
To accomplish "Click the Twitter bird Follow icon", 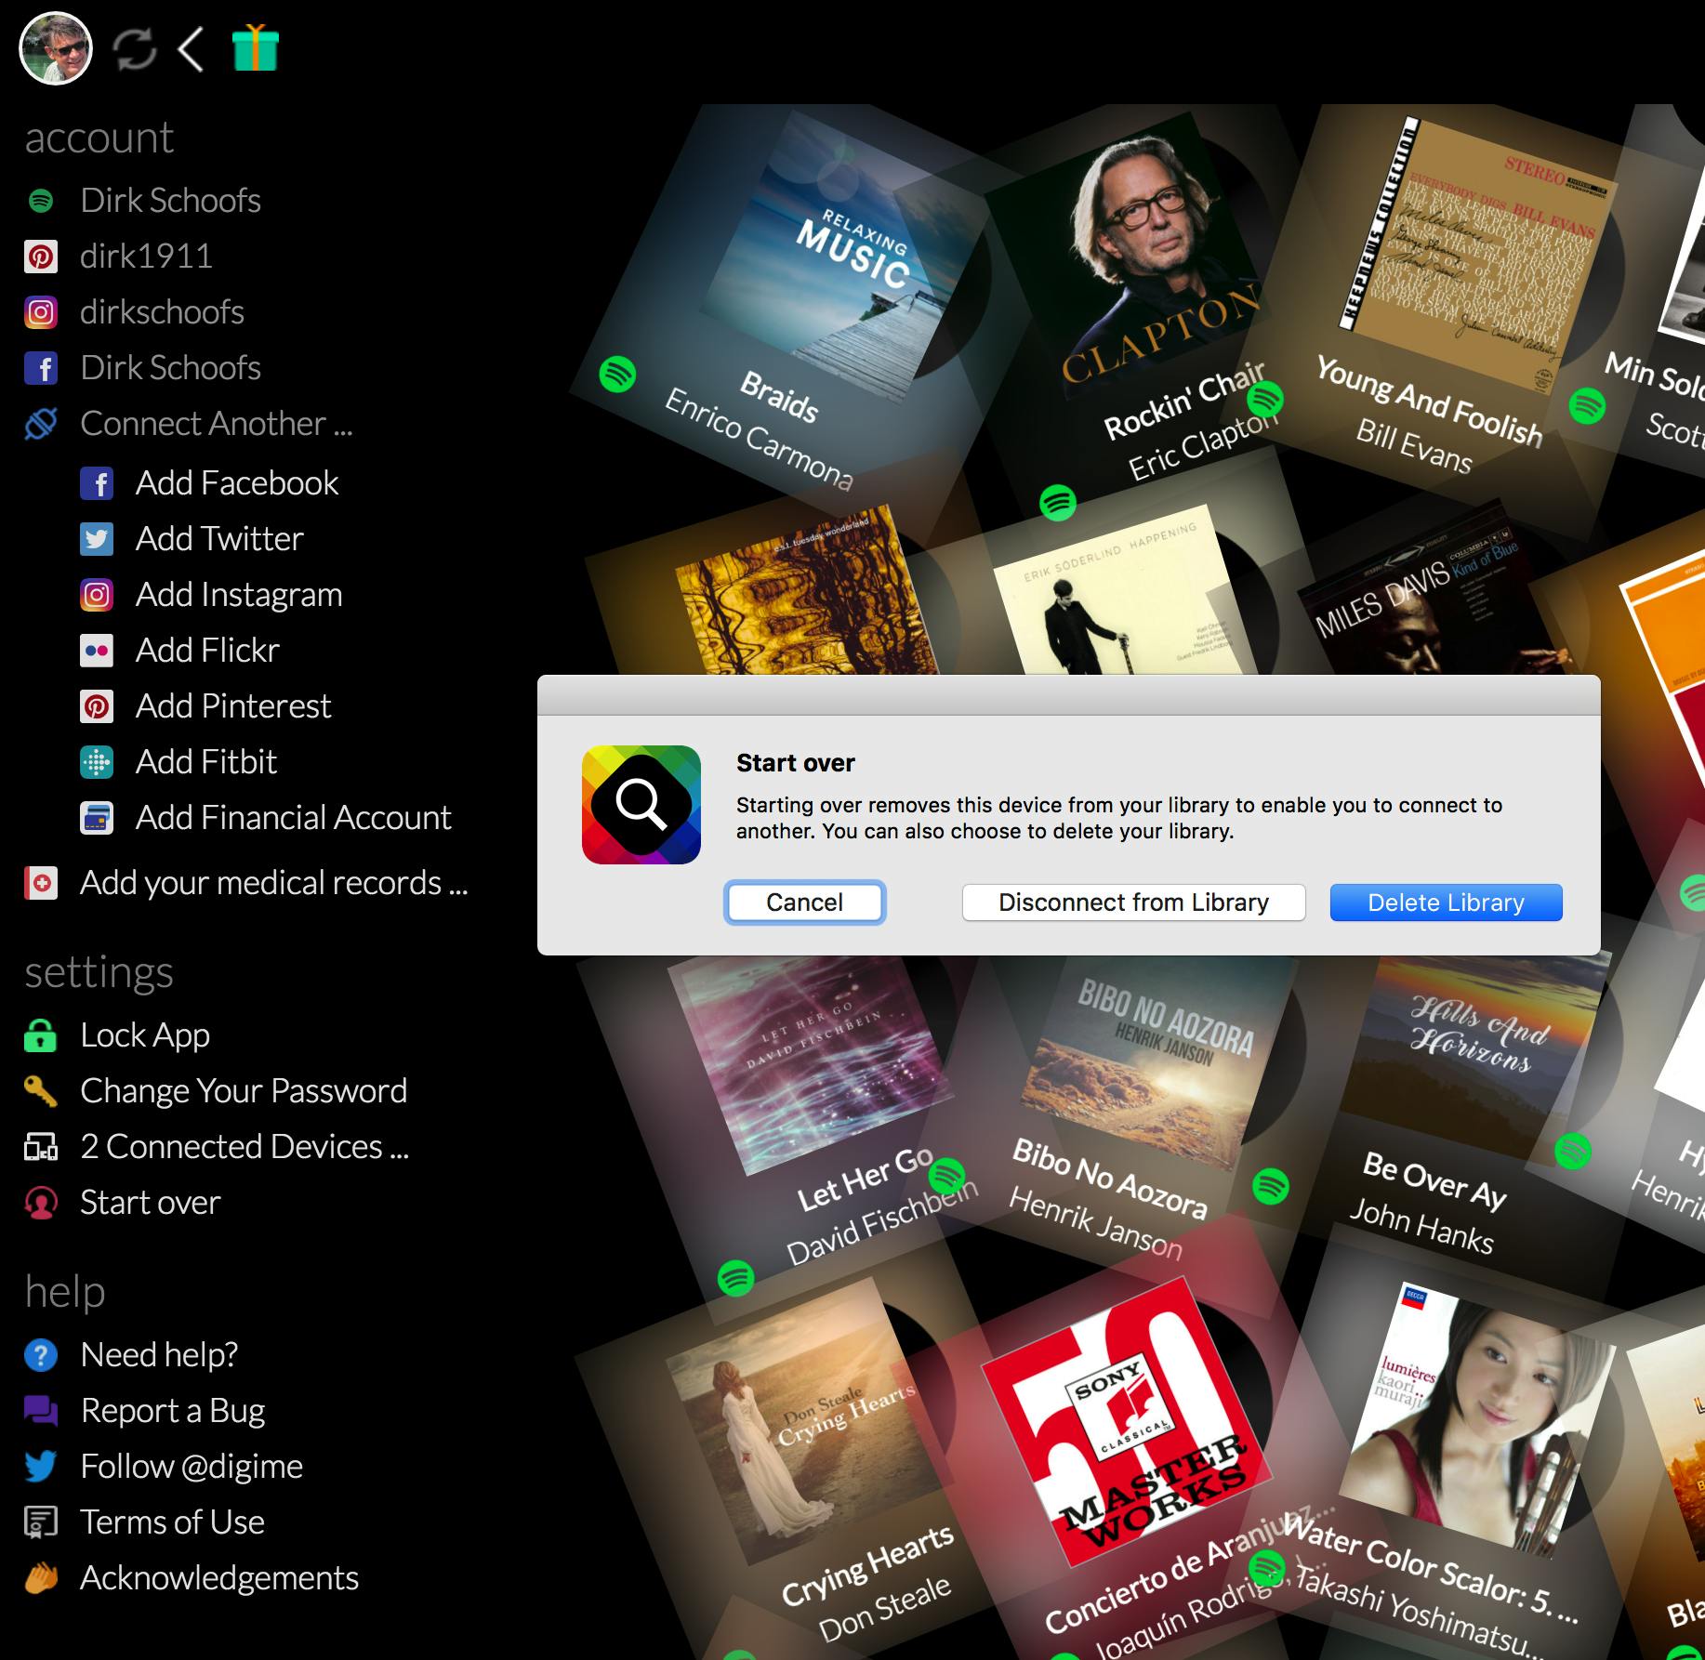I will [41, 1467].
